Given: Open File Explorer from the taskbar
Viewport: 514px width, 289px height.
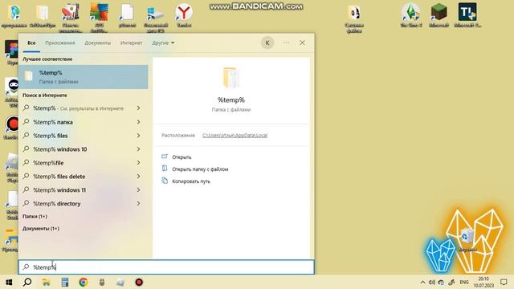Looking at the screenshot, I should pos(47,282).
